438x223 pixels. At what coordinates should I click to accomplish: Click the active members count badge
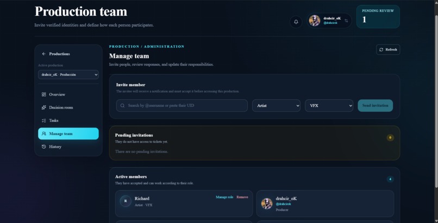tap(390, 179)
